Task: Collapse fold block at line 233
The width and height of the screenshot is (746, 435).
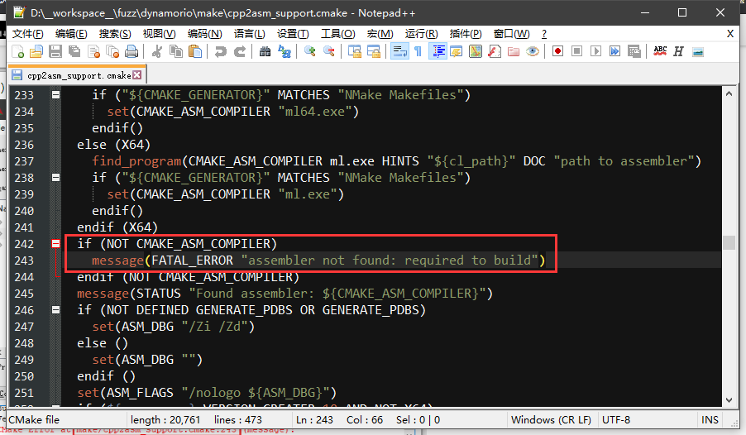Action: pos(55,95)
